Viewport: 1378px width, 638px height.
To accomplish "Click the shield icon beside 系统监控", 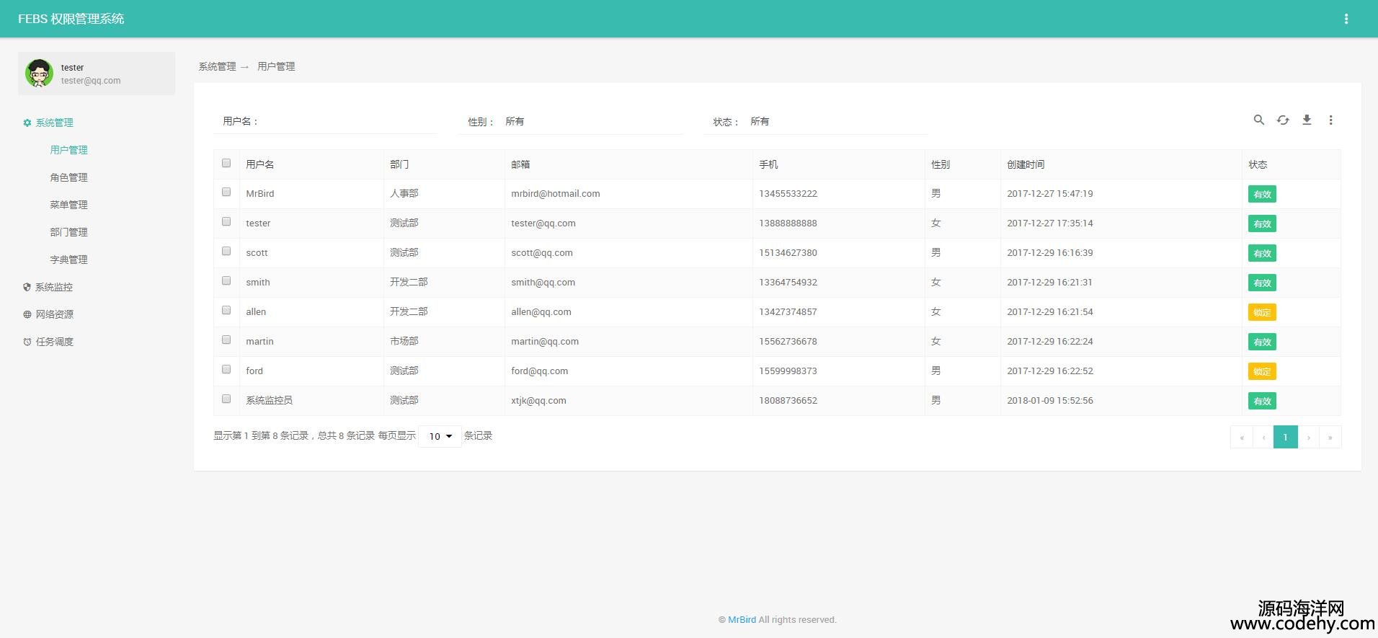I will coord(27,288).
